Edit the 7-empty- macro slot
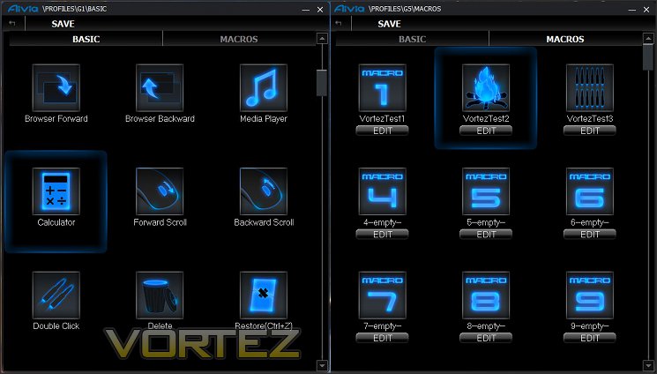 382,338
